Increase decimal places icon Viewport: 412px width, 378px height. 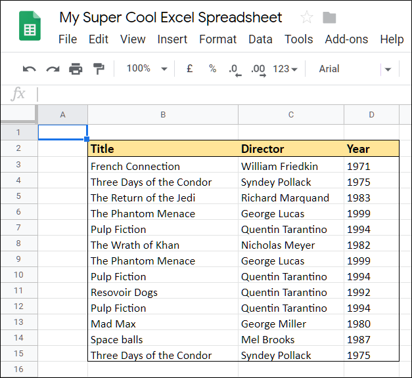258,69
